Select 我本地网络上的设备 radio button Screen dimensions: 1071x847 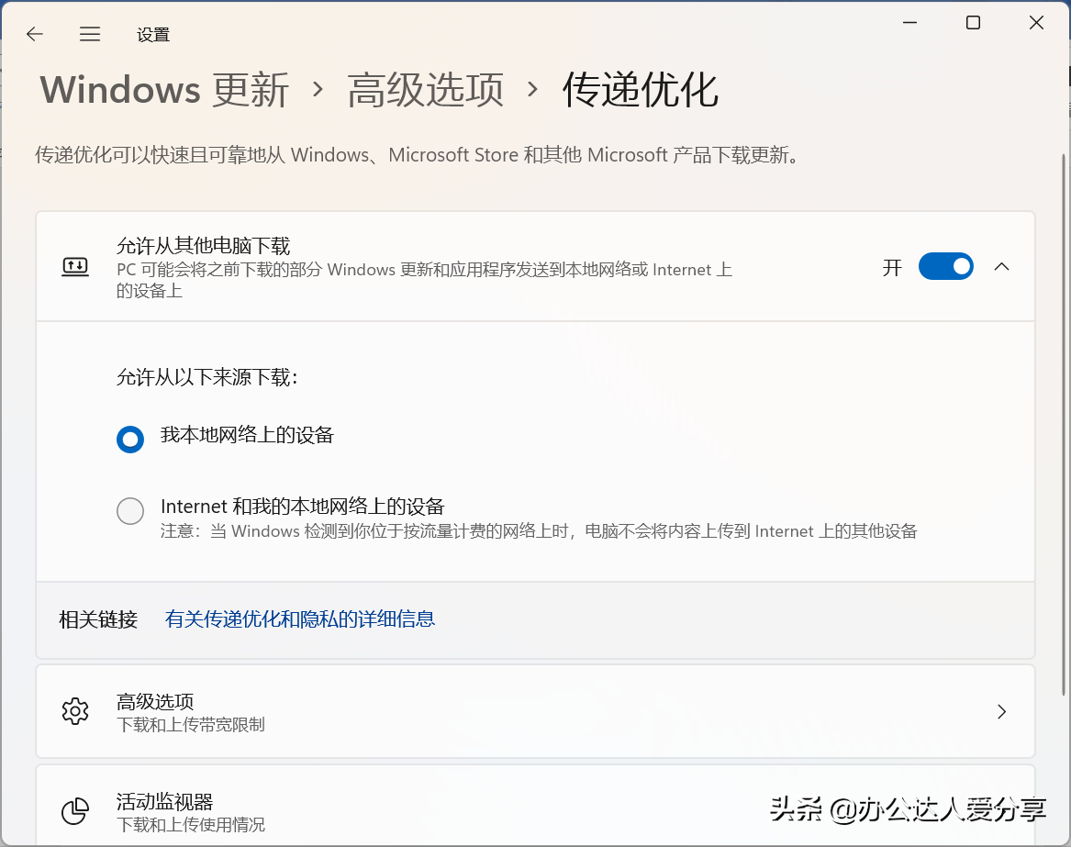(x=129, y=440)
